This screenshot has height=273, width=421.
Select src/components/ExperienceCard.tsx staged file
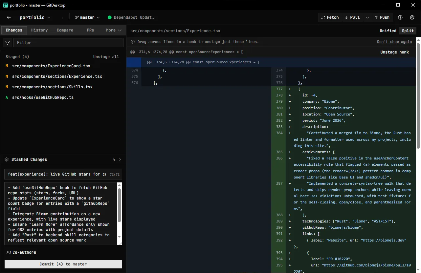(63, 66)
